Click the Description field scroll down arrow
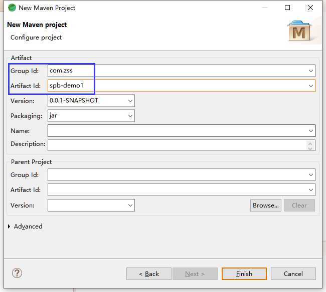The width and height of the screenshot is (326, 292). [x=310, y=148]
